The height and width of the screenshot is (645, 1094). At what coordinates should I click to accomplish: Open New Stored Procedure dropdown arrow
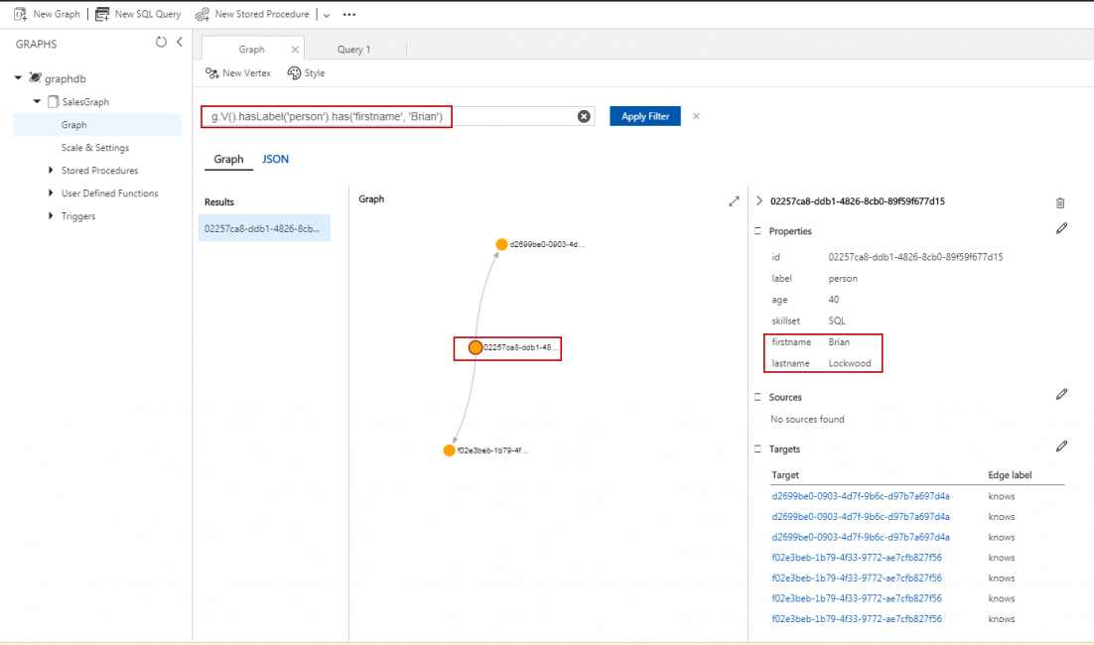coord(327,15)
